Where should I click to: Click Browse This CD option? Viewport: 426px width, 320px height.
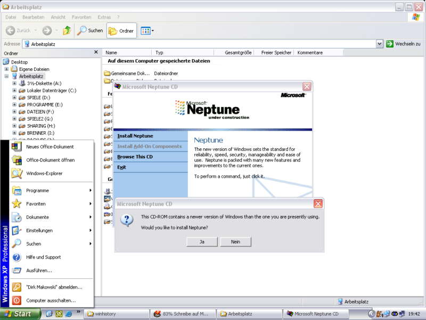135,157
